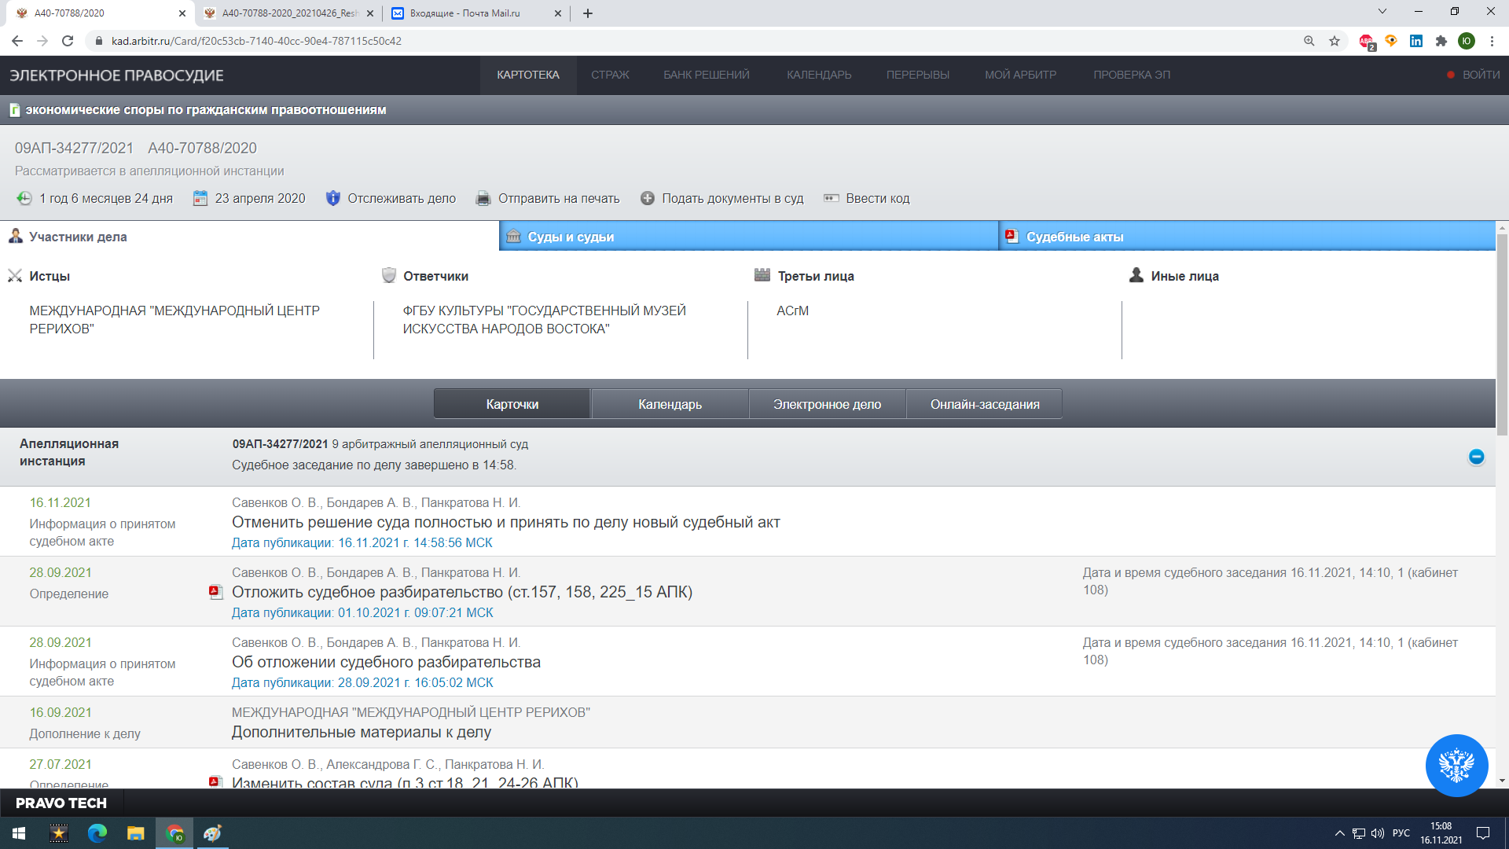Click the calendar icon beside 23 апреля 2020
The width and height of the screenshot is (1509, 849).
coord(200,198)
